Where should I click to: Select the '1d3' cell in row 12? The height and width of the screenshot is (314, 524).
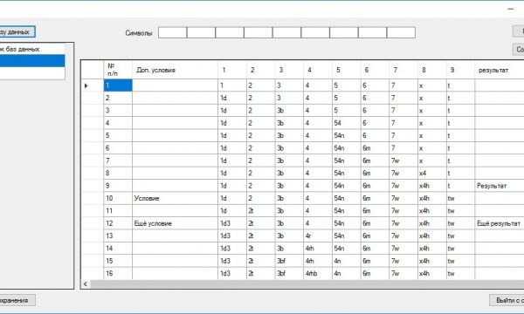pyautogui.click(x=232, y=223)
